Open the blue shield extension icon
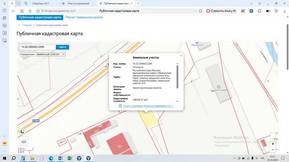Screen dimensions: 289x162 [251, 11]
